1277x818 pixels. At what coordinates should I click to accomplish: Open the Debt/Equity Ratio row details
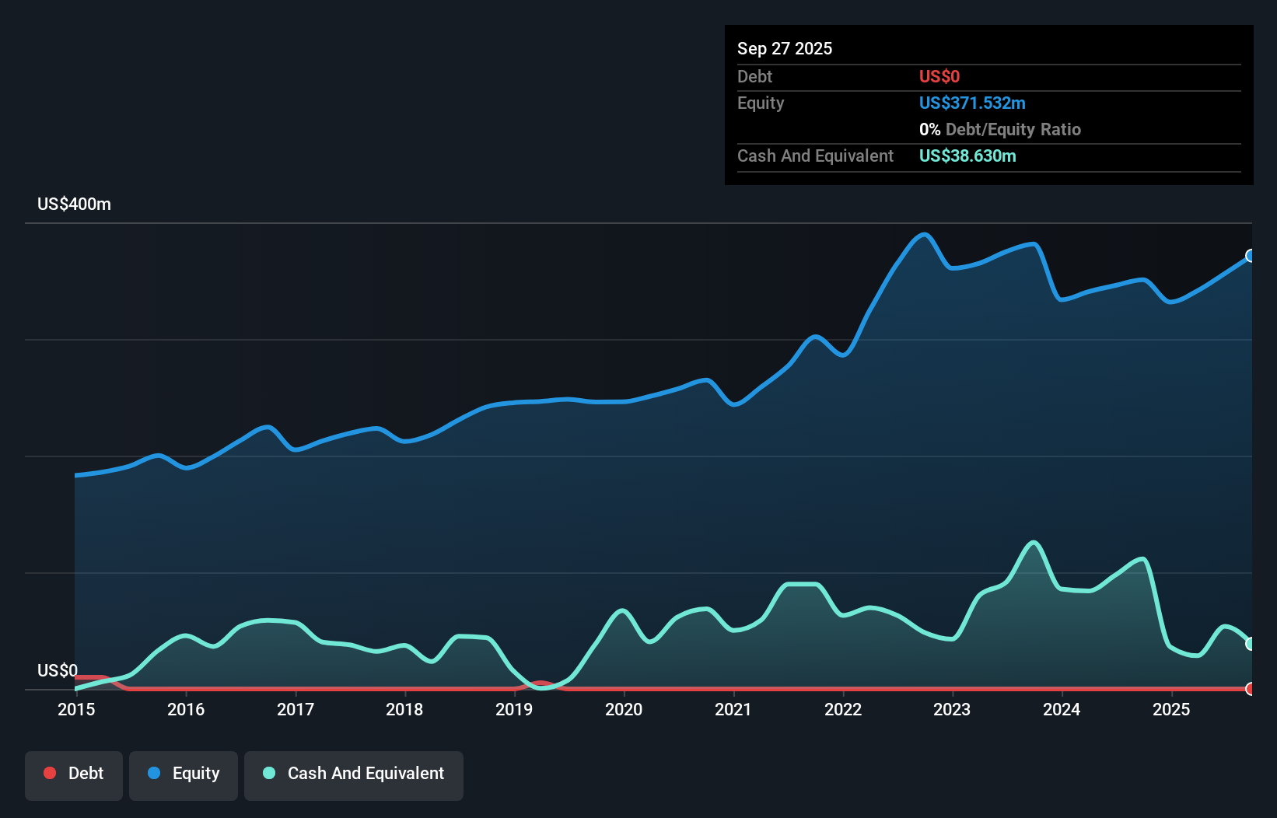click(1000, 129)
